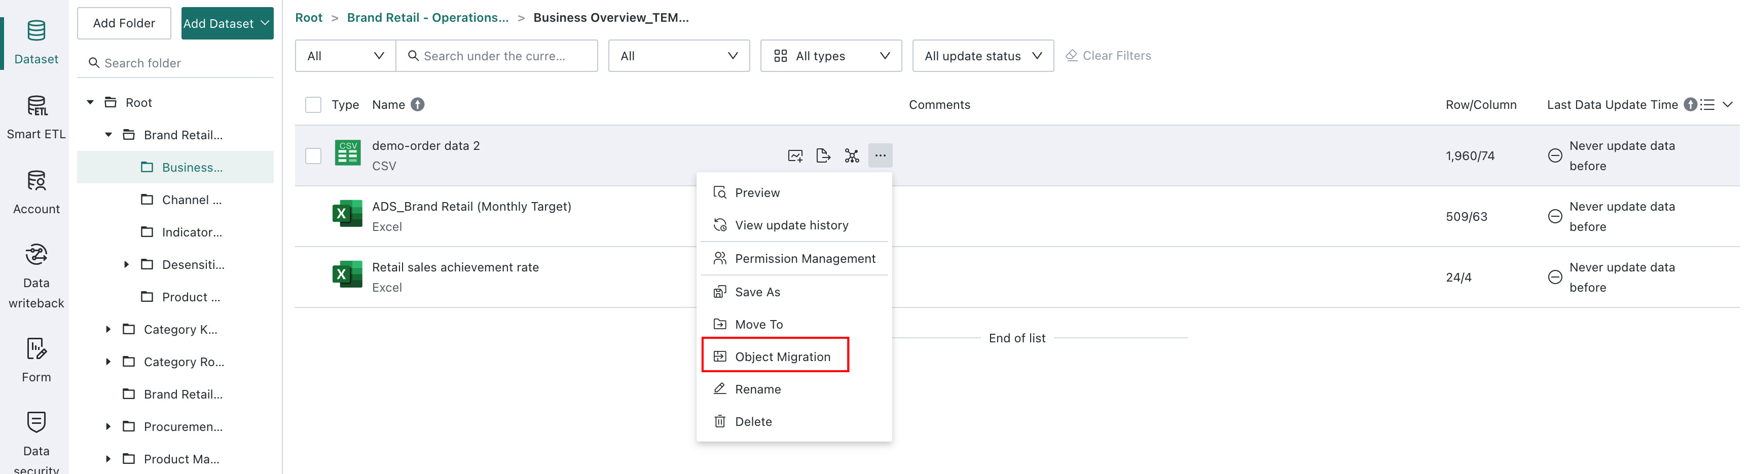Click the update status icon for demo-order data 2
This screenshot has height=474, width=1752.
point(1555,155)
